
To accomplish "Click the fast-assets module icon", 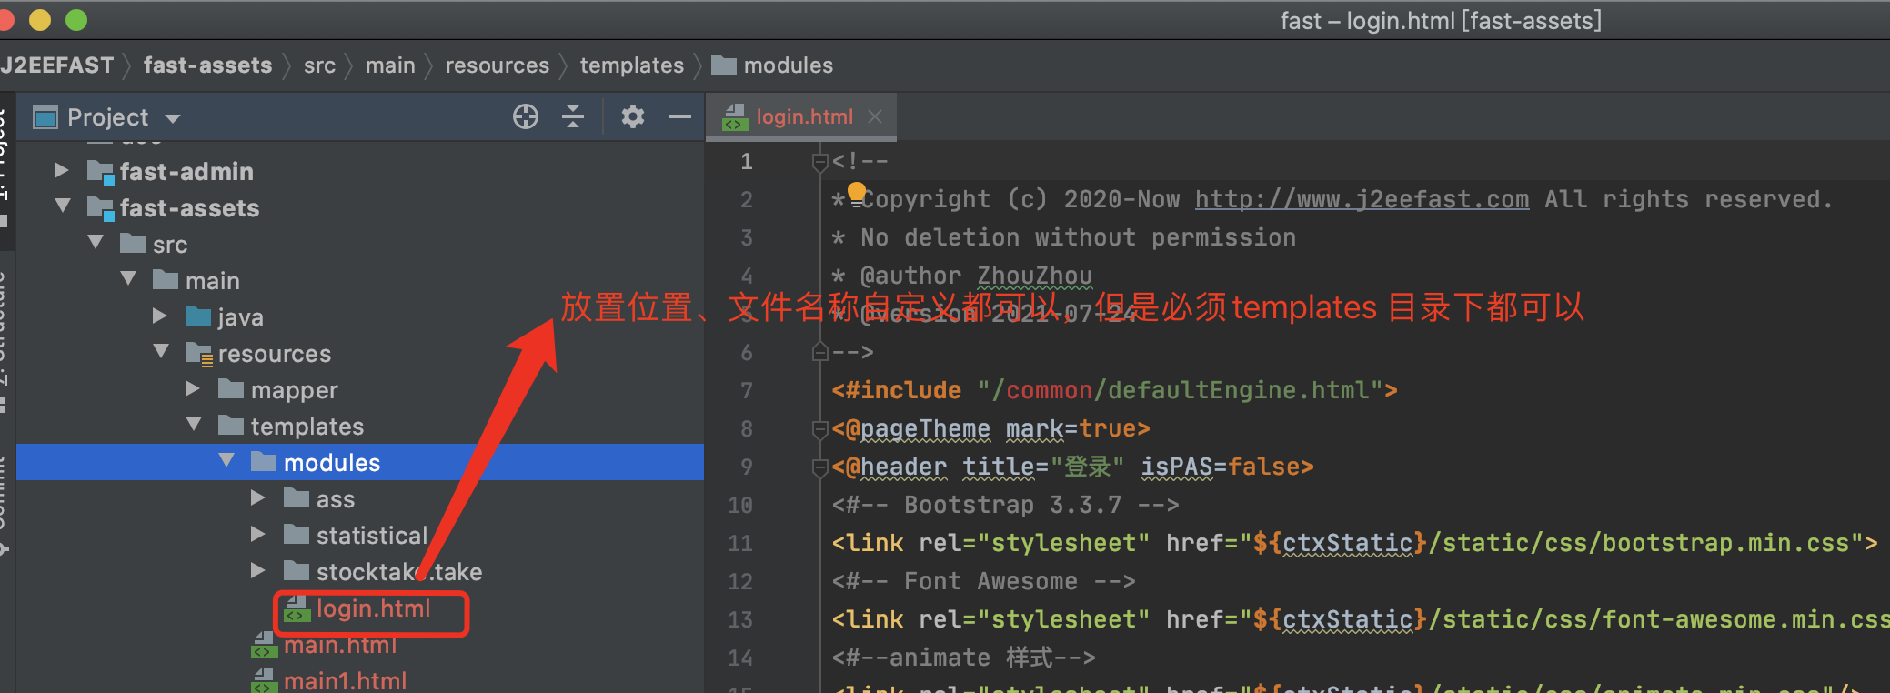I will click(100, 207).
